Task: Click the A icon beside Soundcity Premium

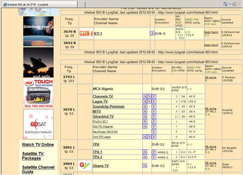Action: (x=145, y=107)
